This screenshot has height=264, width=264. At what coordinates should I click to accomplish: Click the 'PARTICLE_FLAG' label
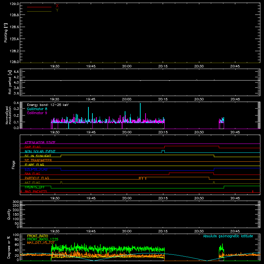[37, 178]
